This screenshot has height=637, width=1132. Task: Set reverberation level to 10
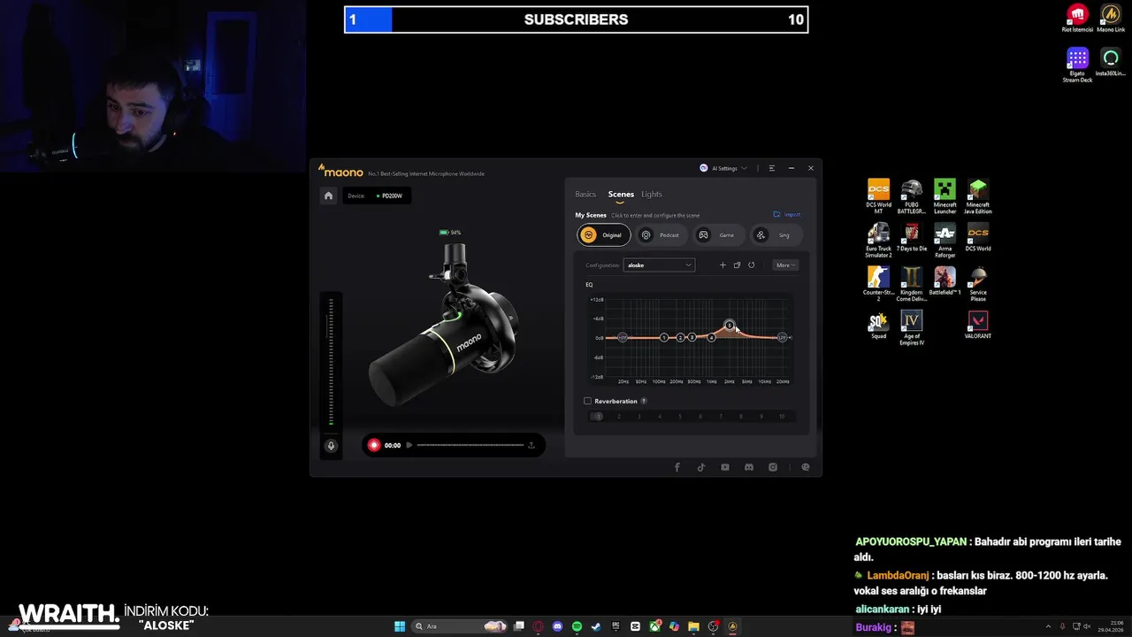tap(782, 417)
